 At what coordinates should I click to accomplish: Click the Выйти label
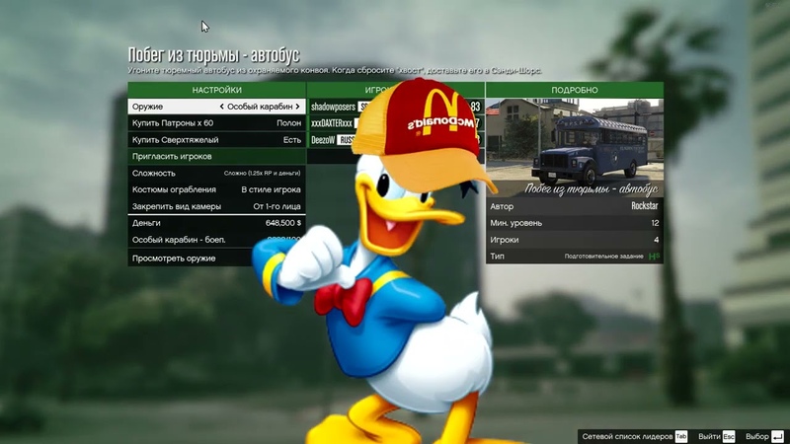pos(709,436)
